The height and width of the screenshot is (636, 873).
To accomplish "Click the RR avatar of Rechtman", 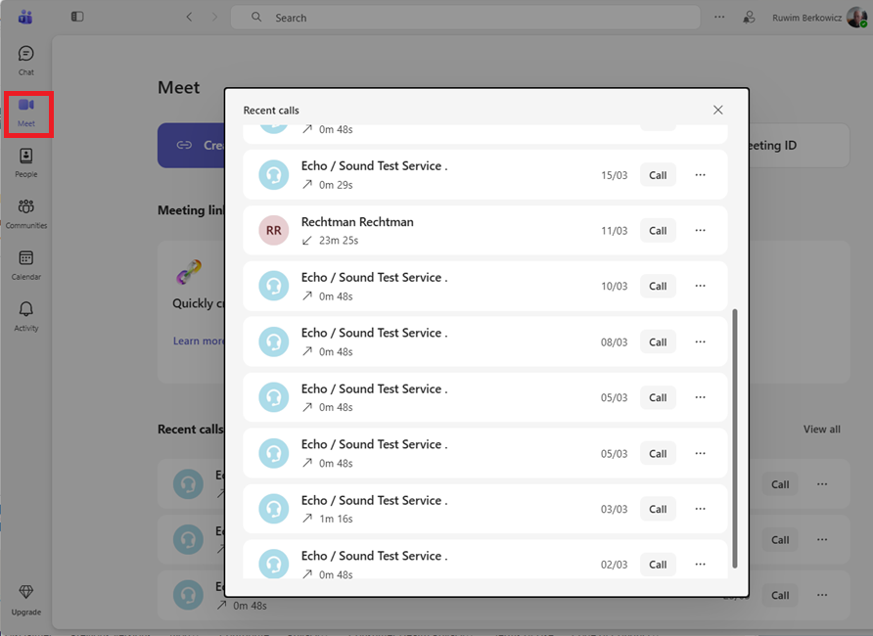I will click(x=274, y=230).
